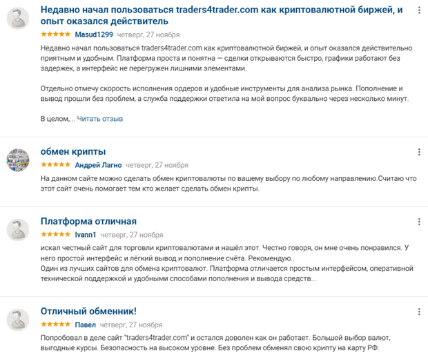Viewport: 428px width, 364px height.
Task: Click the star rating beside Павел
Action: click(56, 325)
